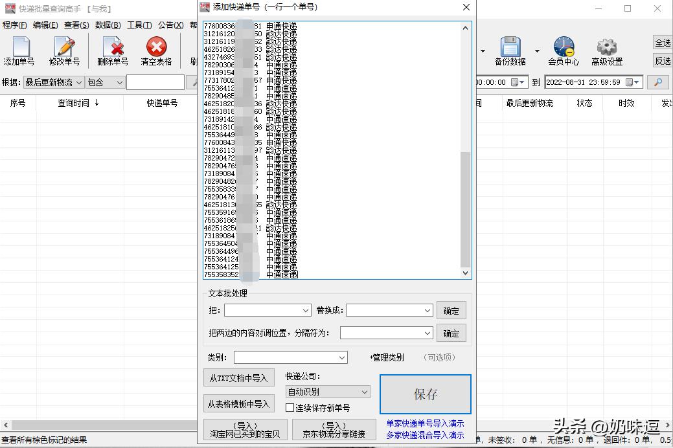Click the 全选 select-all control
This screenshot has height=448, width=673.
(663, 43)
